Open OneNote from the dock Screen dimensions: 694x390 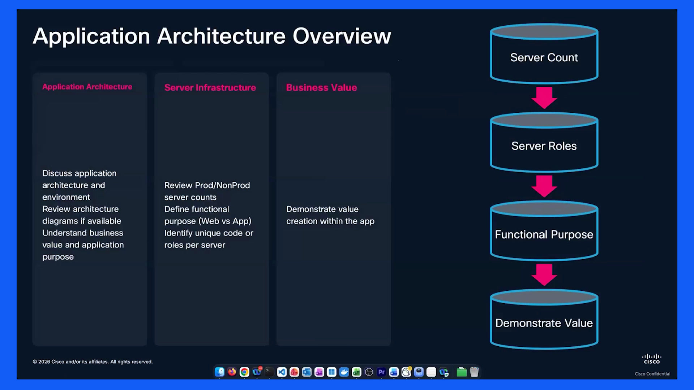coord(319,372)
